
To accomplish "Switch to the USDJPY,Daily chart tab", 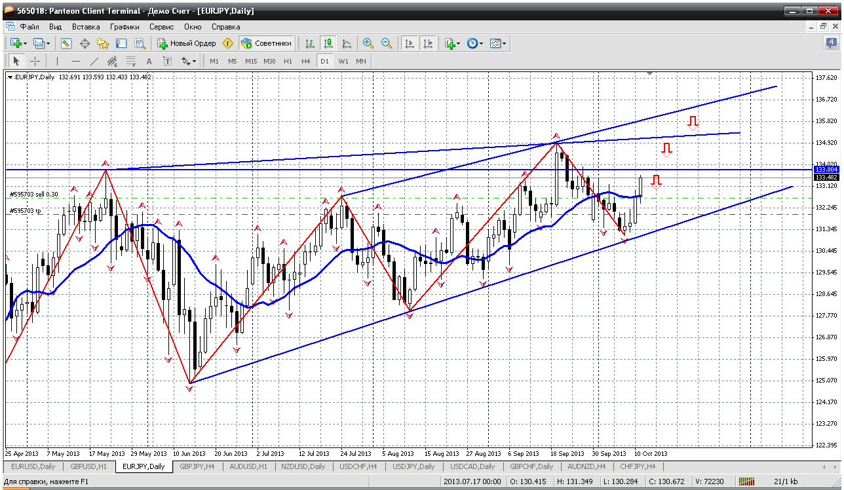I will tap(413, 466).
